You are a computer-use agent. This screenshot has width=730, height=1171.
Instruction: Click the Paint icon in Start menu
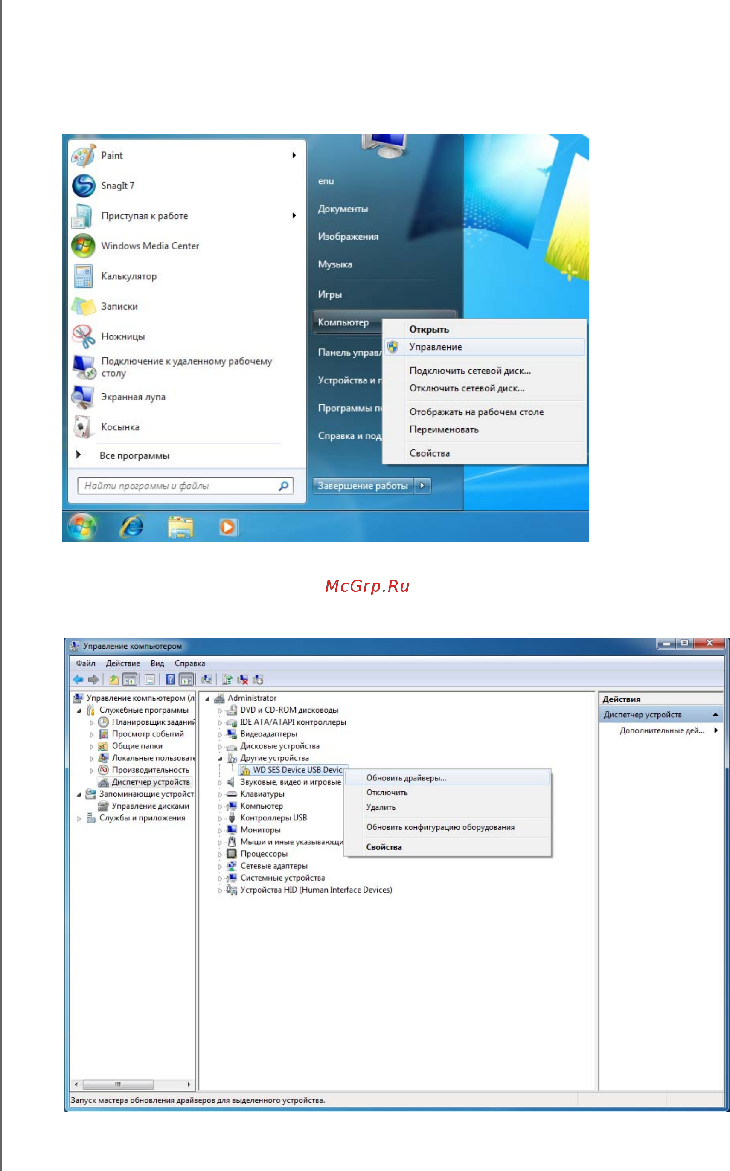point(83,155)
